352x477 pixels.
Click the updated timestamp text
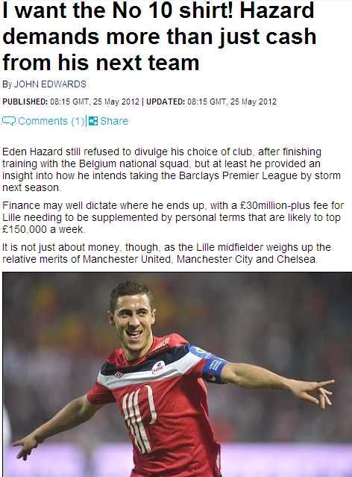pos(232,102)
